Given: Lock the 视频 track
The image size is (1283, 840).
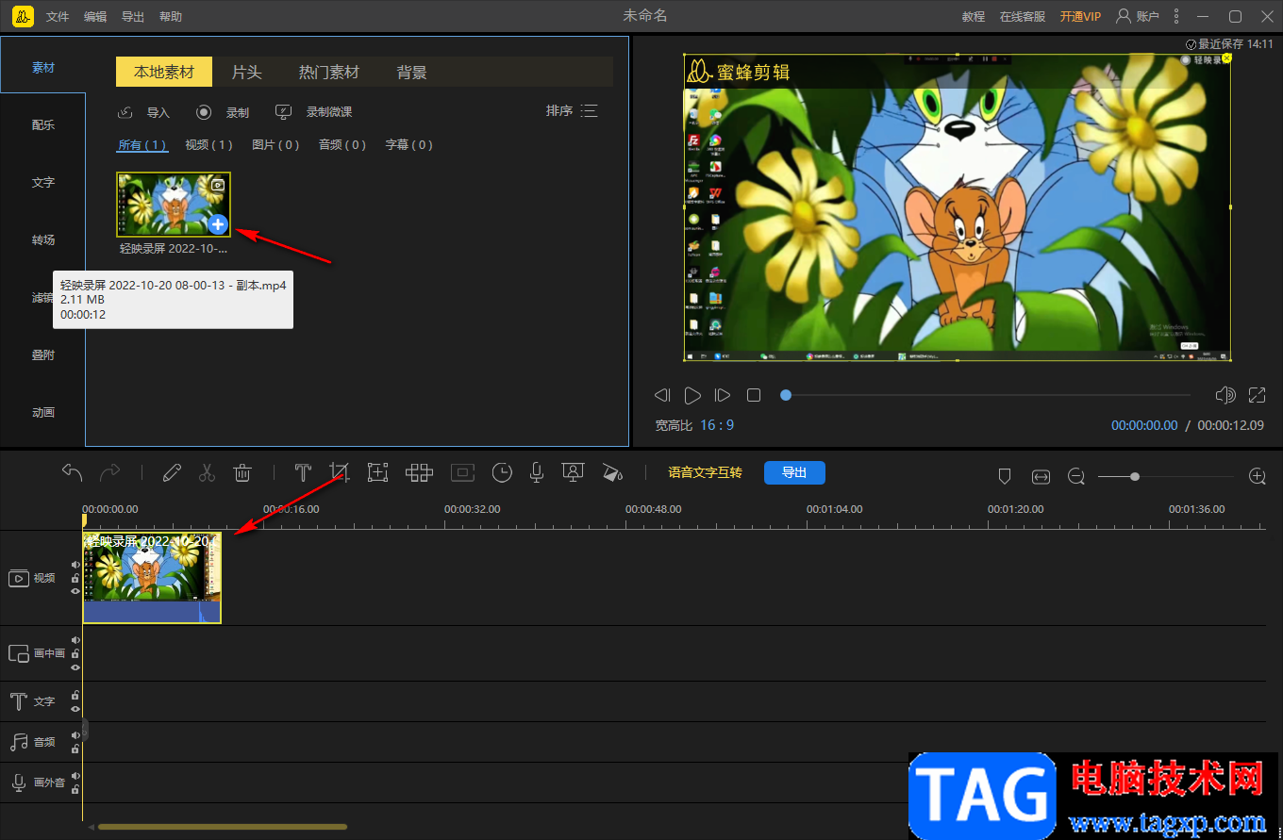Looking at the screenshot, I should [75, 578].
